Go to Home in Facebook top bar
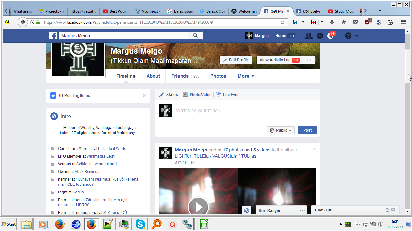 click(x=281, y=36)
